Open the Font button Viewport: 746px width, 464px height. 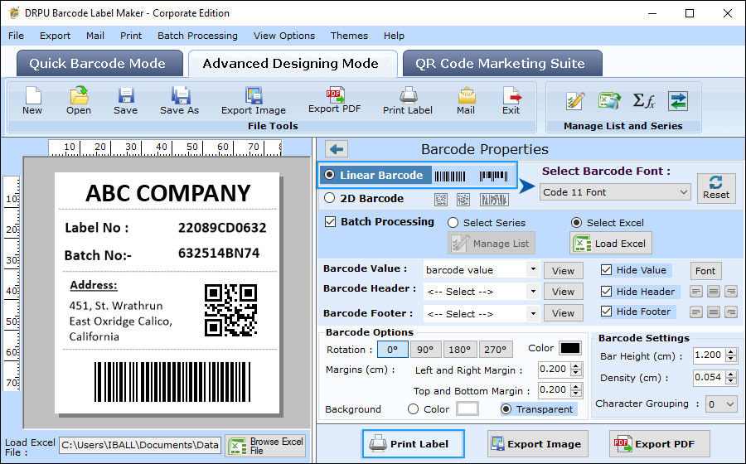click(705, 270)
